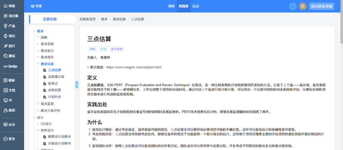Open the B user avatar menu

point(303,6)
